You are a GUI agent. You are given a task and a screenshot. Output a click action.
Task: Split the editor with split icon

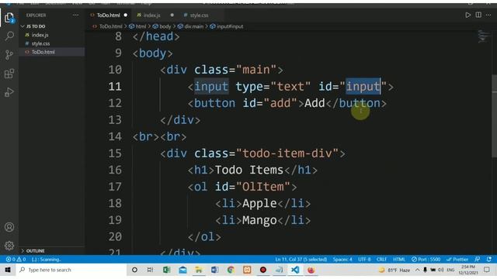[x=478, y=15]
